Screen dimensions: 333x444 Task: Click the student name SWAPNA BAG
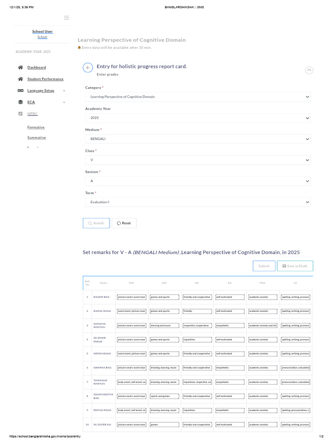point(102,368)
